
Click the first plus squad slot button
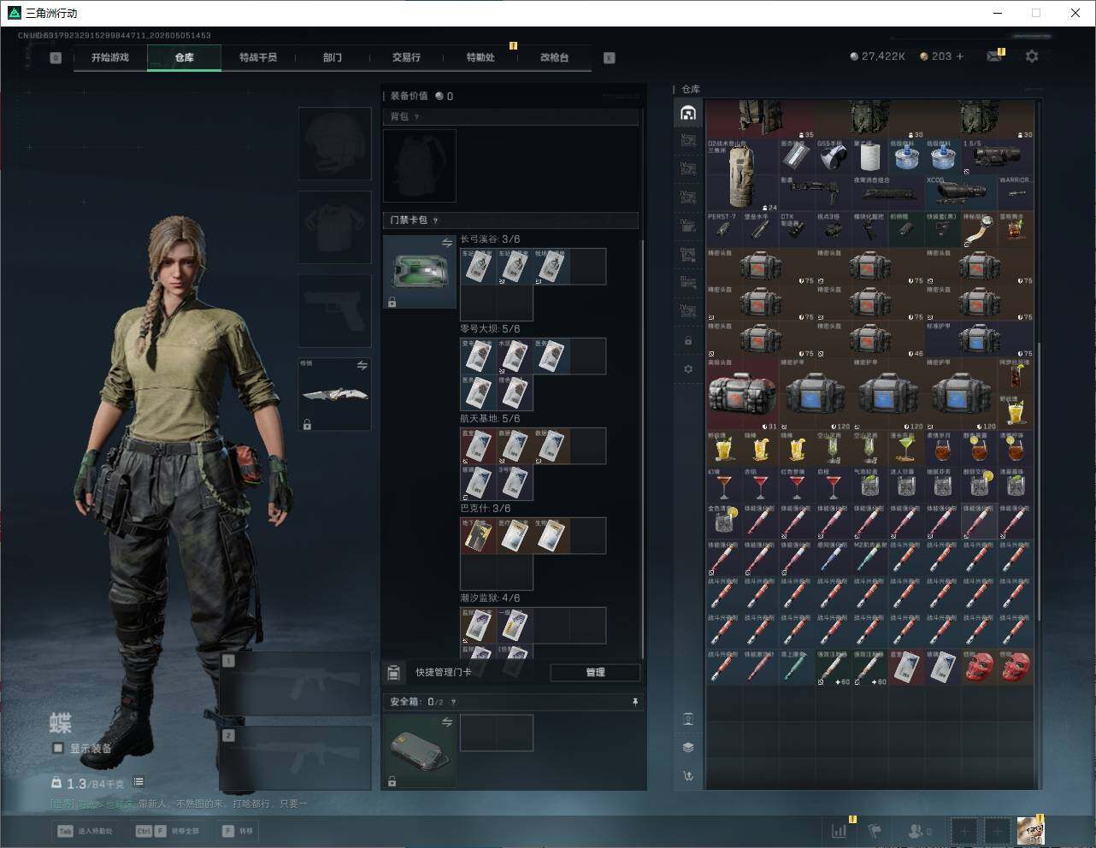964,831
